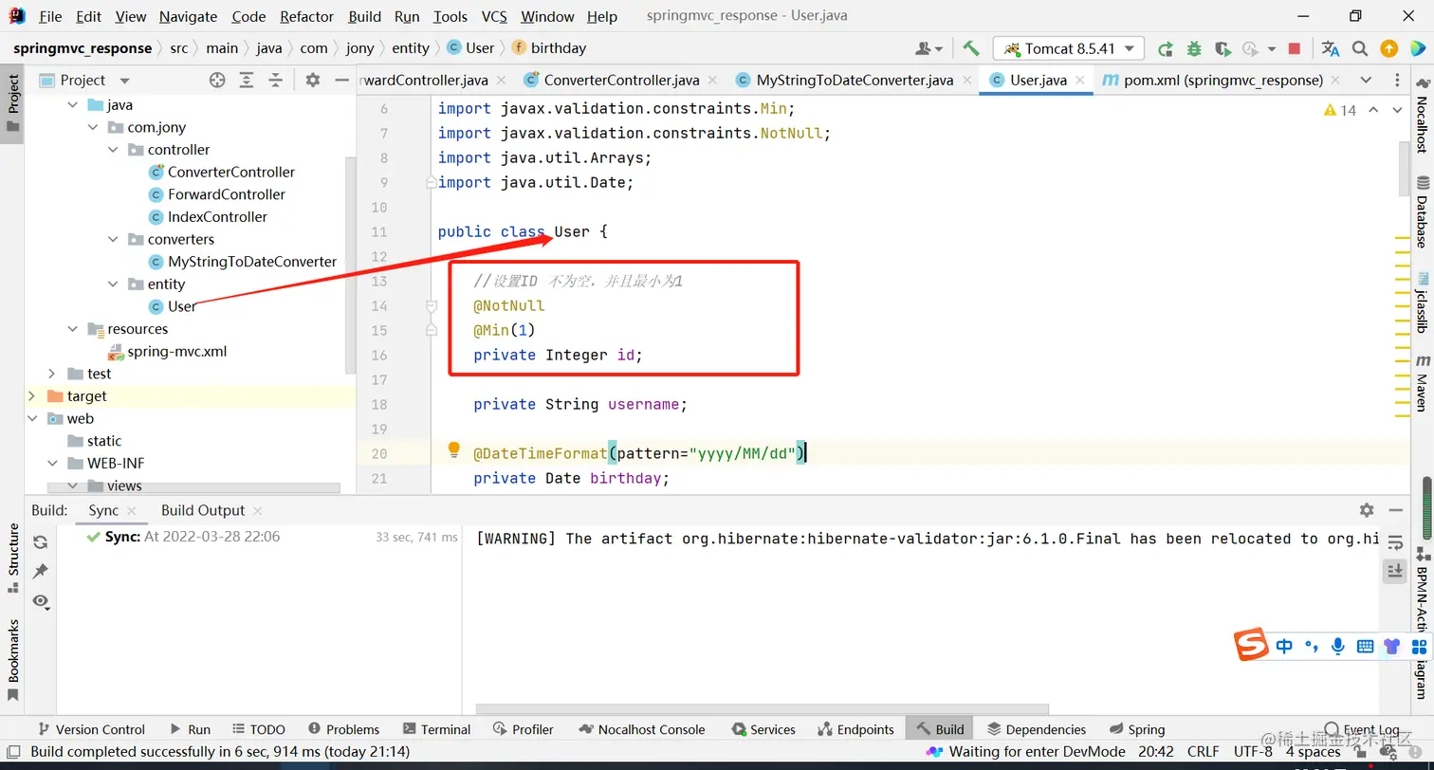Open the Navigate menu
The width and height of the screenshot is (1434, 770).
pos(188,16)
